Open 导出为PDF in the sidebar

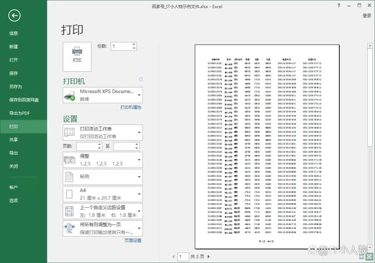point(19,113)
